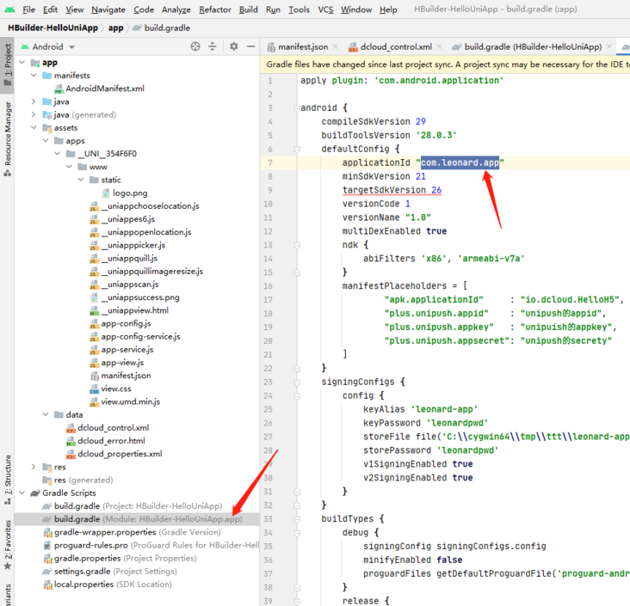This screenshot has width=630, height=606.
Task: Fold the signingConfigs block at line 23
Action: (x=297, y=382)
